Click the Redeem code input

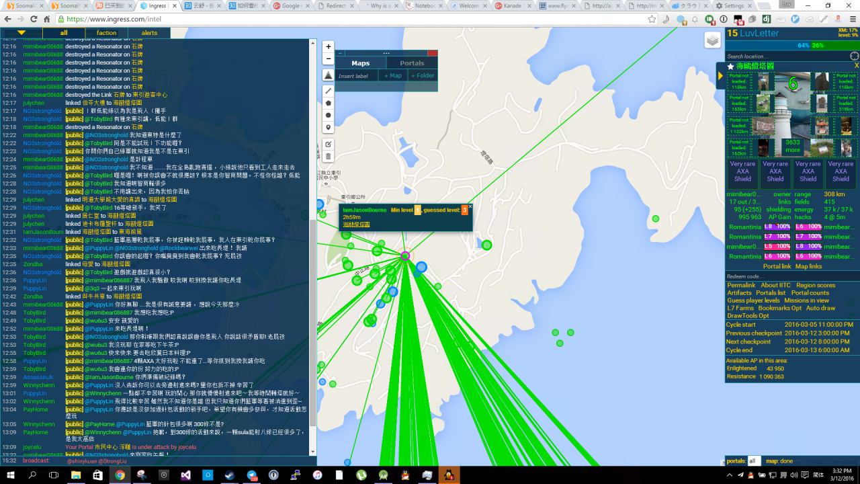tap(792, 276)
